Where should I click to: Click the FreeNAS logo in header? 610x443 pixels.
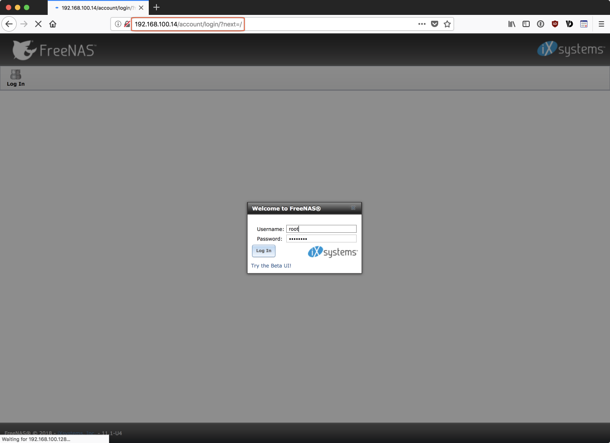coord(54,50)
